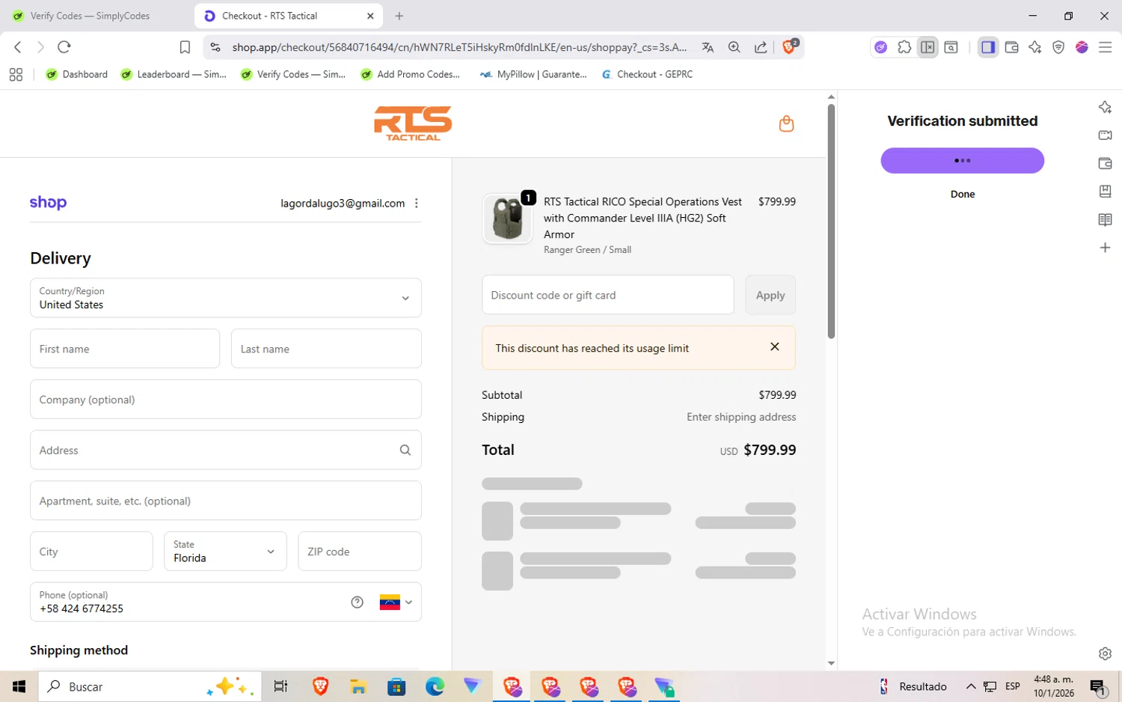Open Microsoft Edge from taskbar
This screenshot has width=1122, height=702.
click(x=435, y=686)
